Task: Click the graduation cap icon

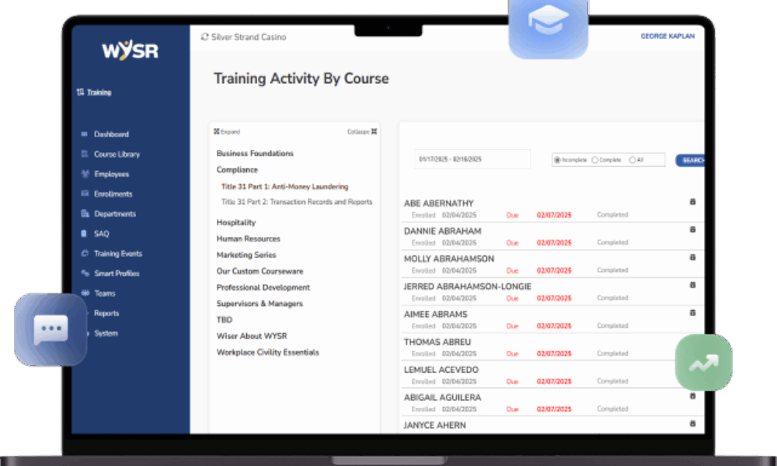Action: click(549, 23)
